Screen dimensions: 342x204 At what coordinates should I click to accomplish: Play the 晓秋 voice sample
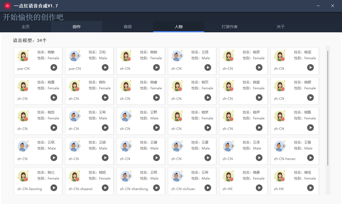tap(105, 98)
